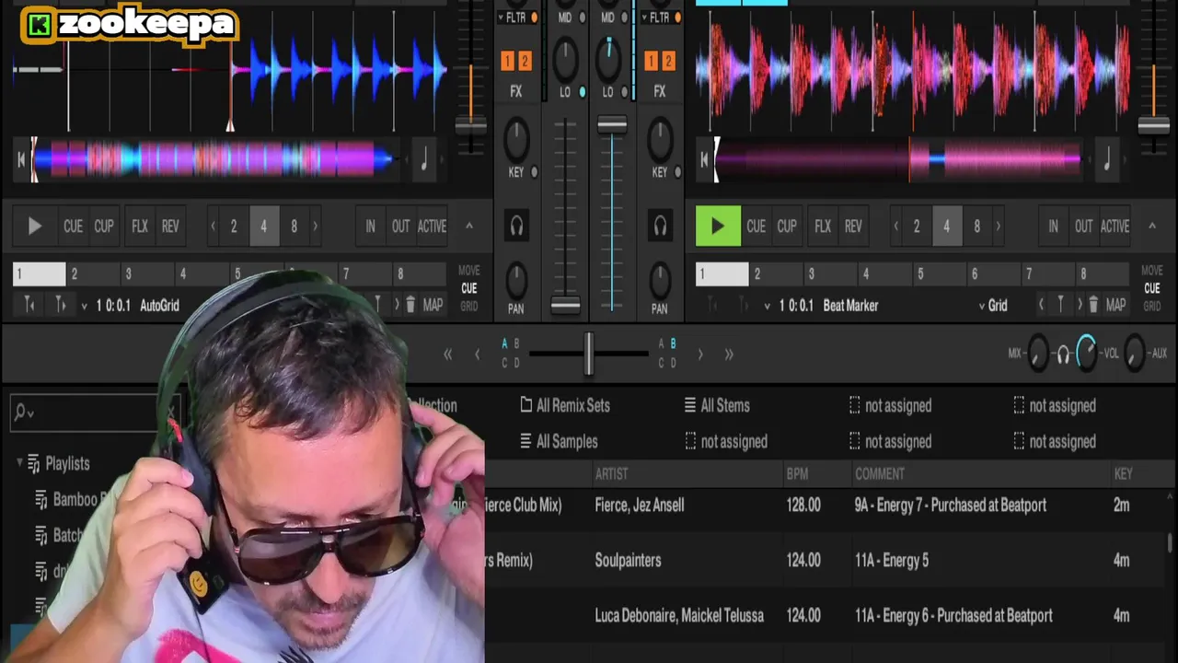Click the crossfader handle
Image resolution: width=1178 pixels, height=663 pixels.
[588, 354]
